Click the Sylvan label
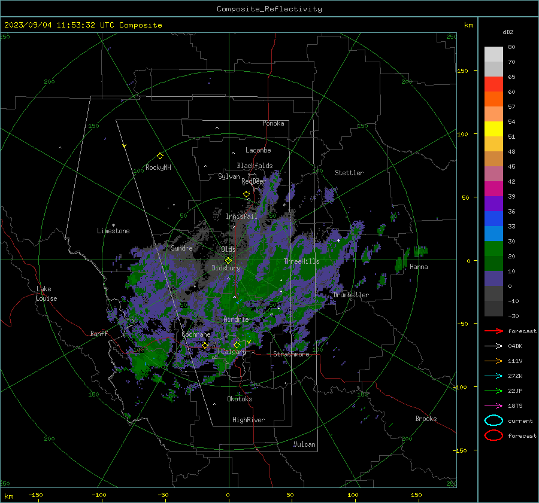Image resolution: width=539 pixels, height=503 pixels. (x=229, y=176)
